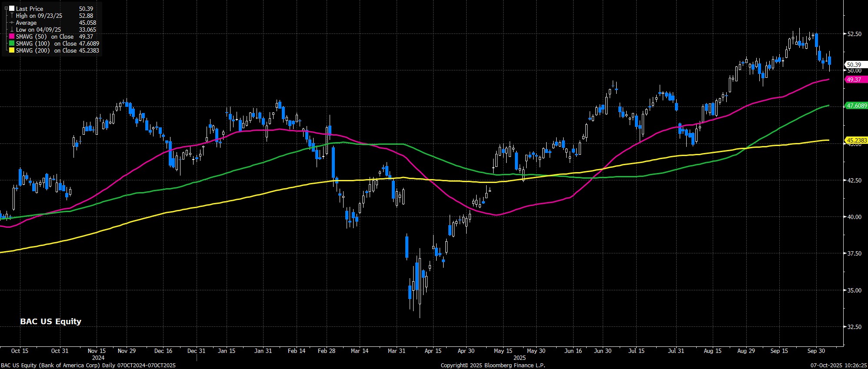Viewport: 868px width, 369px height.
Task: Click the white Last Price color swatch
Action: point(12,9)
